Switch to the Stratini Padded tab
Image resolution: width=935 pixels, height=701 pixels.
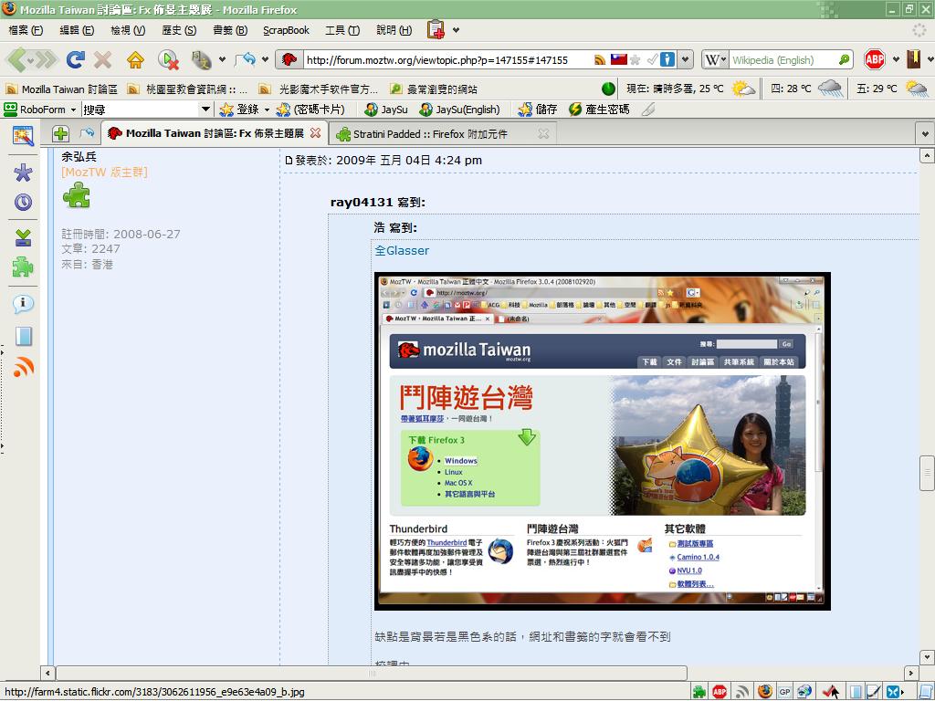430,133
